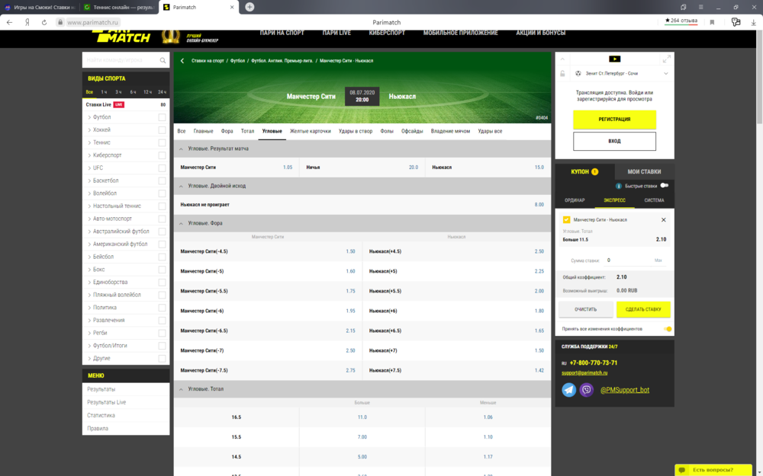Viewport: 763px width, 476px height.
Task: Reload the page with refresh icon
Action: click(43, 22)
